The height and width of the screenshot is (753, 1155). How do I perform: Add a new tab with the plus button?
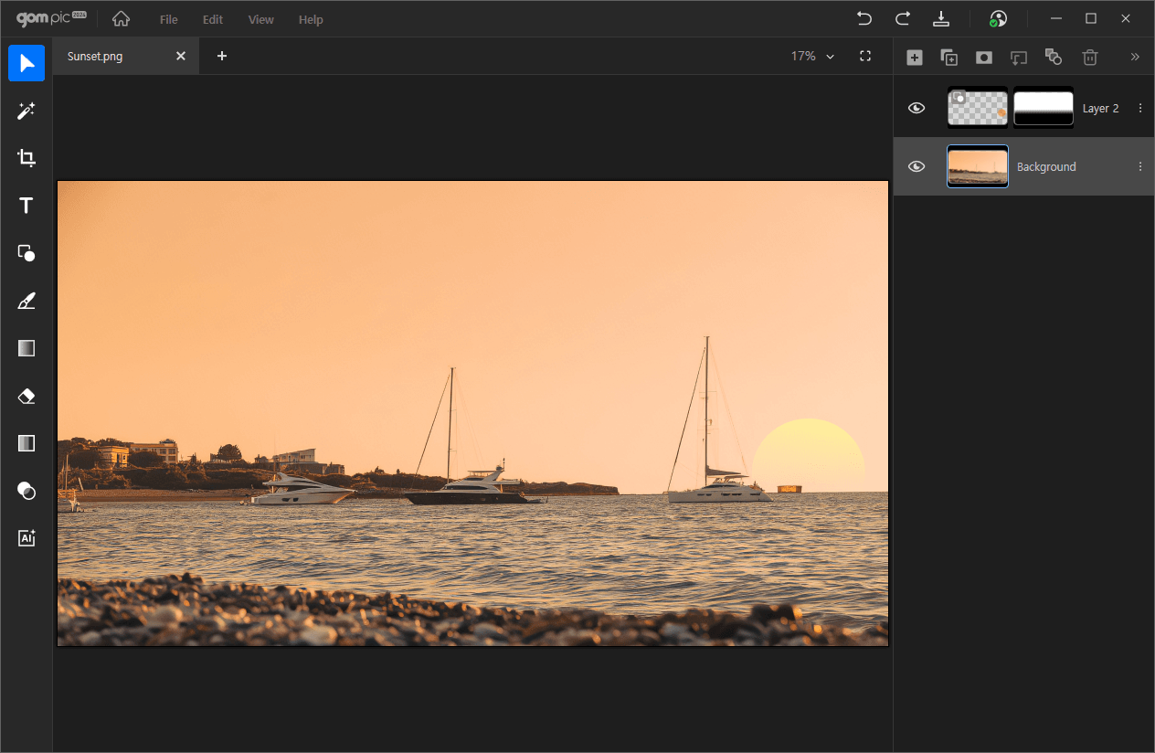point(222,56)
